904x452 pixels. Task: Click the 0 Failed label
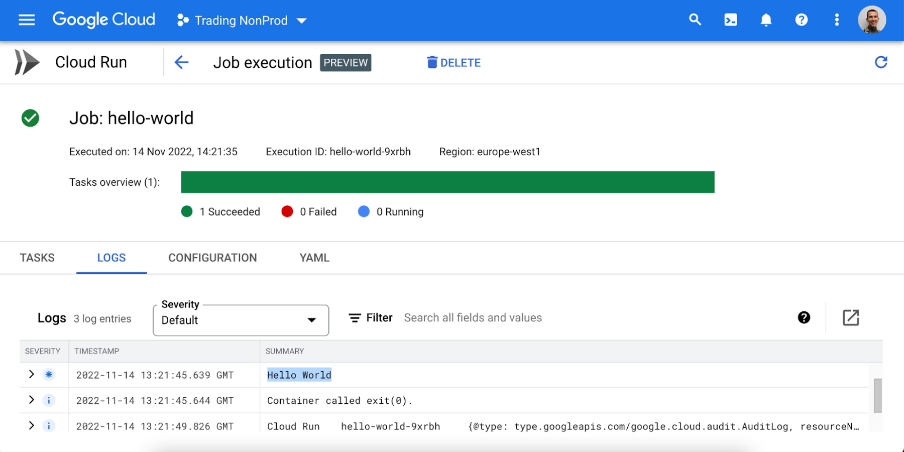(318, 212)
